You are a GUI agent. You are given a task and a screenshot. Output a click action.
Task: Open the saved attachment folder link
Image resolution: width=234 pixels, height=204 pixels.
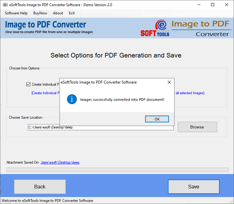tap(60, 163)
